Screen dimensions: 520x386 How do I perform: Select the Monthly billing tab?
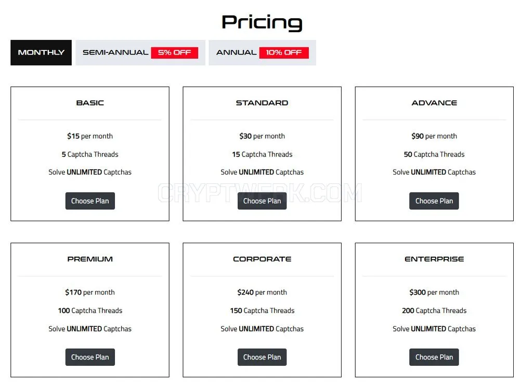41,52
